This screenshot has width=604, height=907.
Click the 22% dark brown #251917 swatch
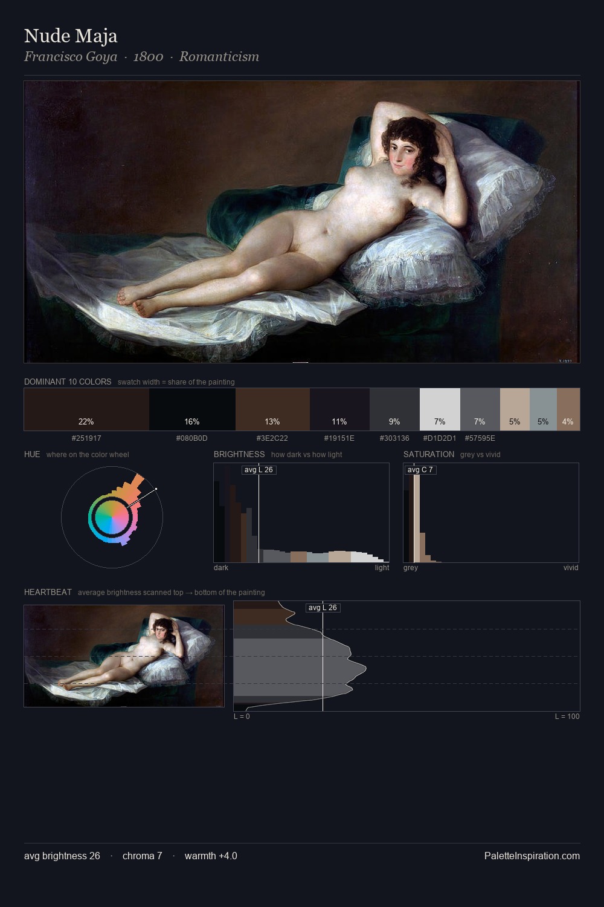[x=86, y=409]
